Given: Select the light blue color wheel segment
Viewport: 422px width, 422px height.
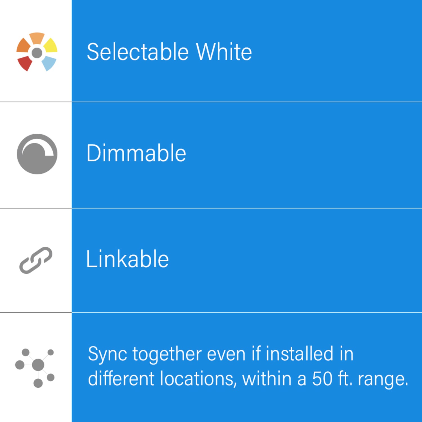Looking at the screenshot, I should [49, 63].
